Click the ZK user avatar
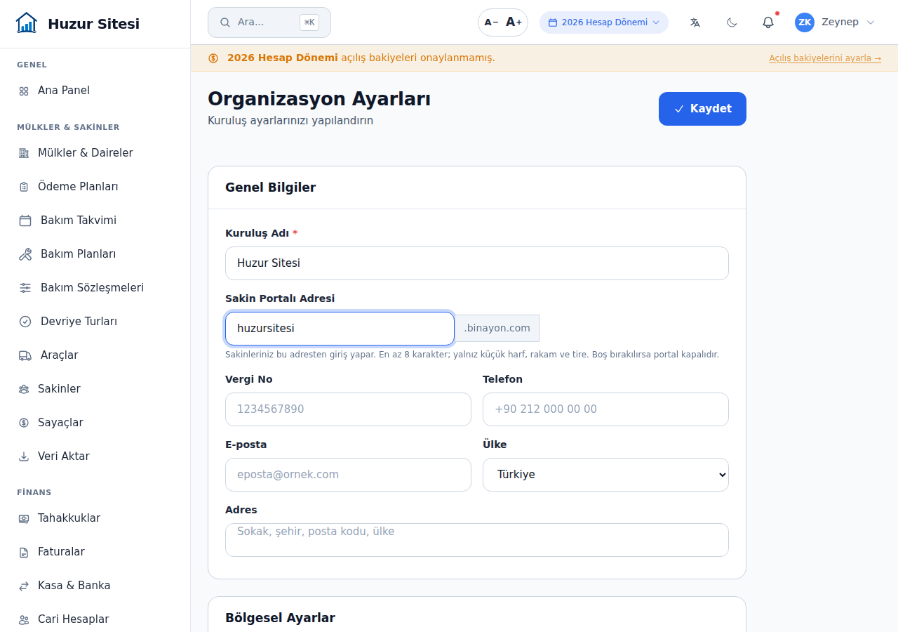The image size is (898, 632). pos(805,22)
